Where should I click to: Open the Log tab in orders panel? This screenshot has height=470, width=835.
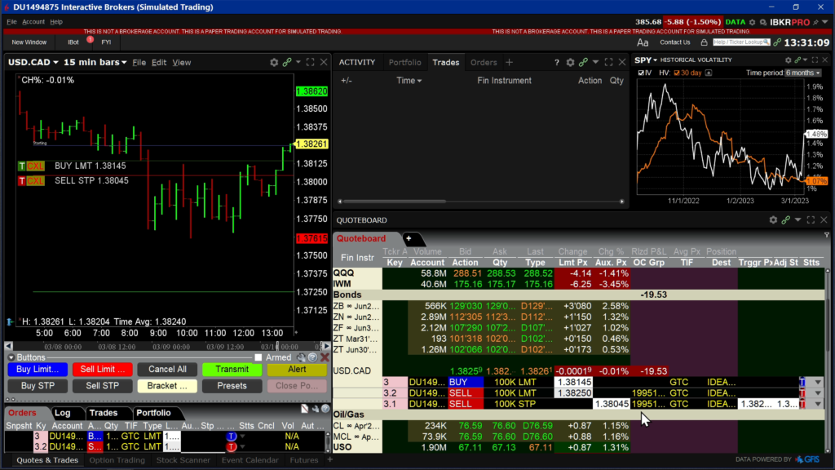[x=62, y=413]
